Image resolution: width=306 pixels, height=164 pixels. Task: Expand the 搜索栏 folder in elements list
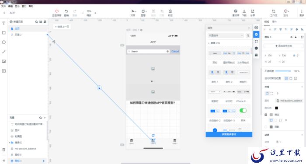pos(9,143)
